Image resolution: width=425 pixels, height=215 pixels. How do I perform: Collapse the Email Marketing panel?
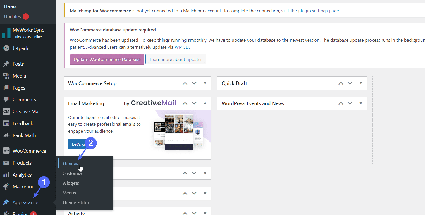(x=205, y=103)
